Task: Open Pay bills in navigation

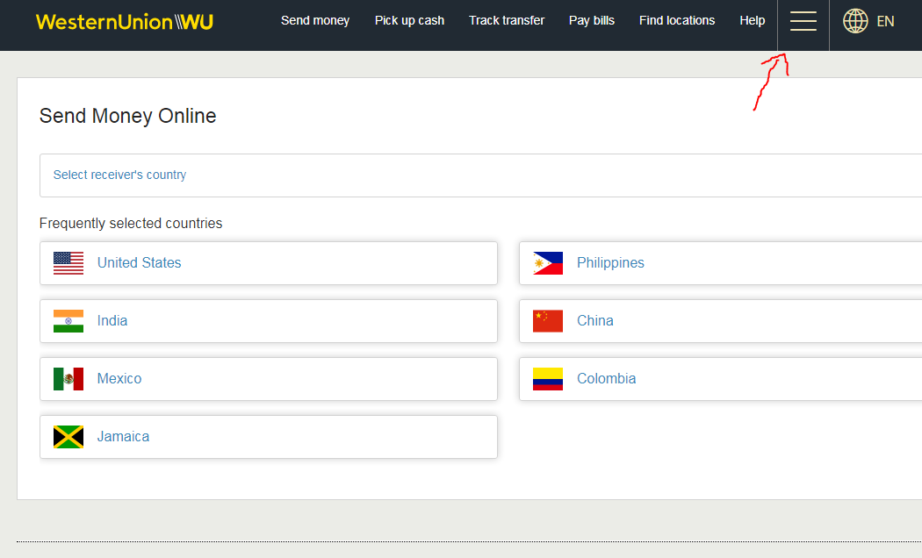Action: pyautogui.click(x=592, y=20)
